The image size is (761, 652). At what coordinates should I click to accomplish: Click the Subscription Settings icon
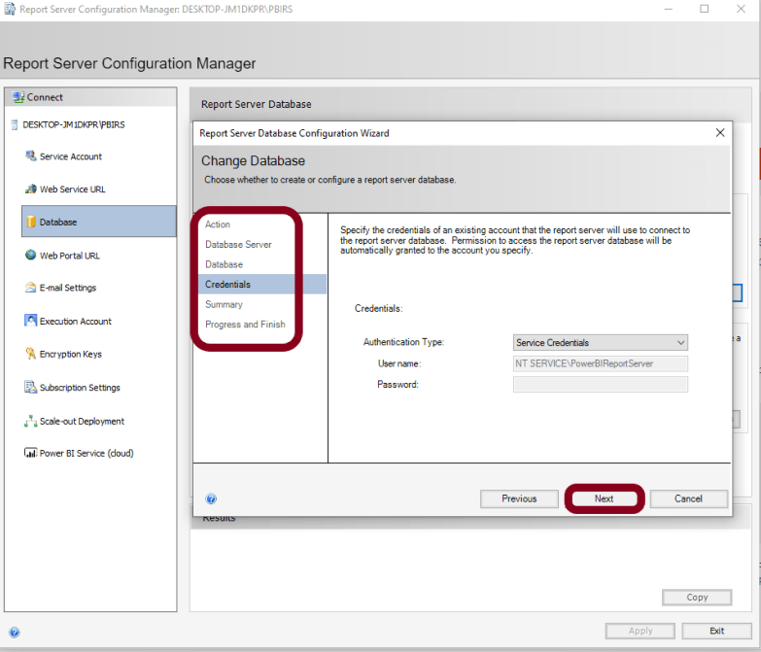[x=31, y=388]
